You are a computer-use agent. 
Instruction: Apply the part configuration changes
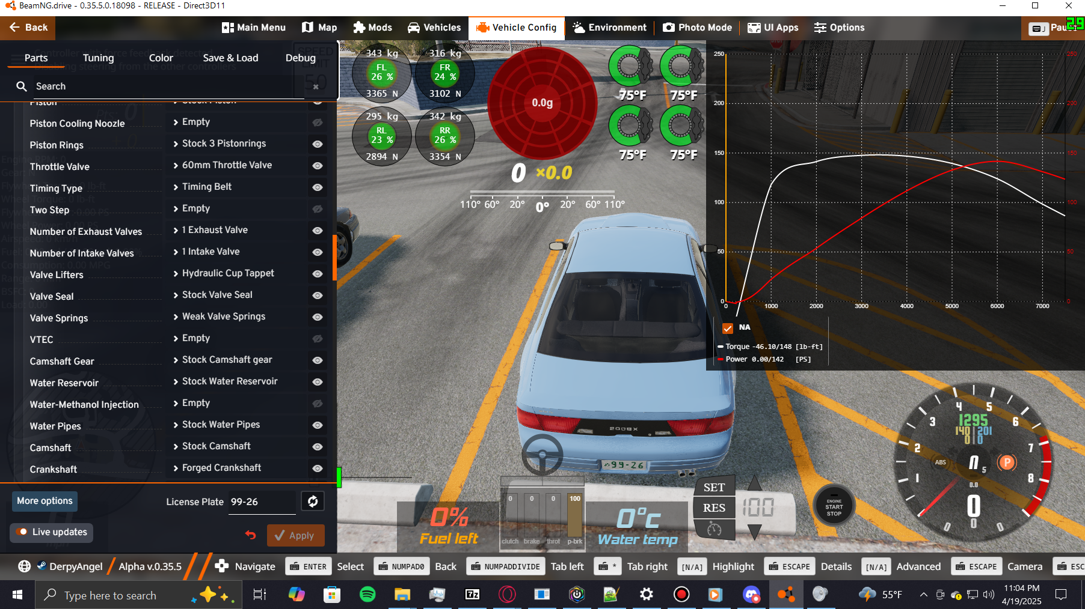(x=295, y=535)
